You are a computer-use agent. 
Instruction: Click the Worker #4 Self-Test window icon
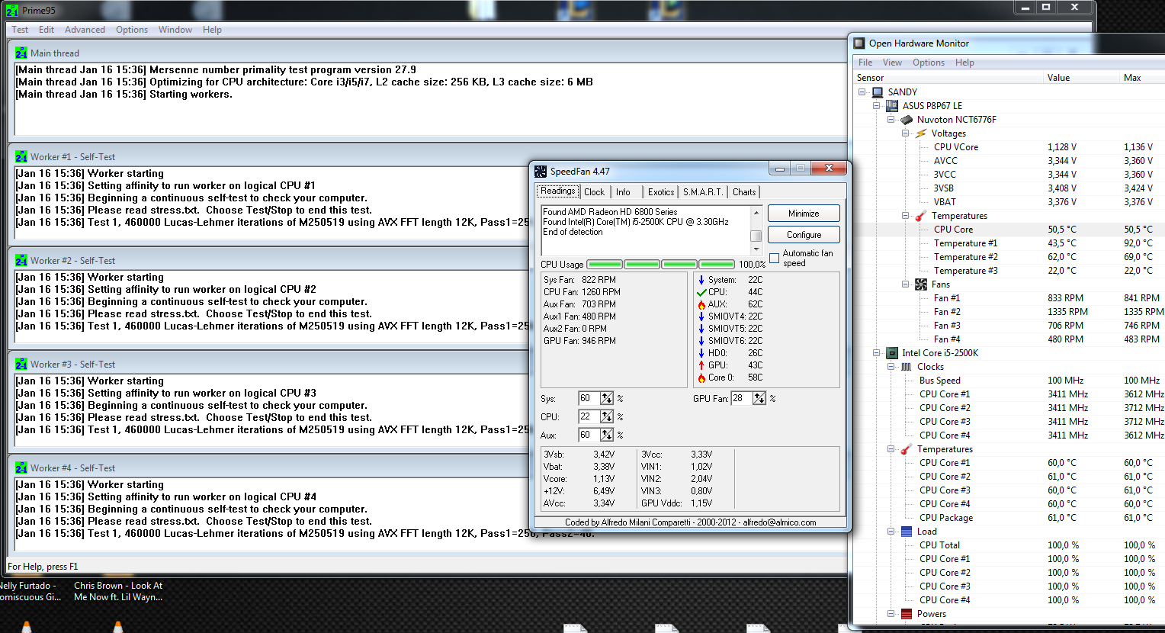pyautogui.click(x=21, y=468)
